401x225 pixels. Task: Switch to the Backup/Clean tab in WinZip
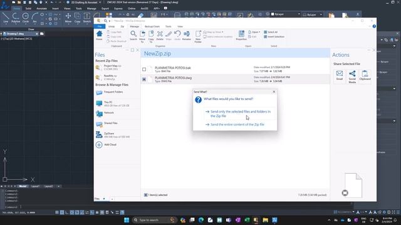click(152, 26)
